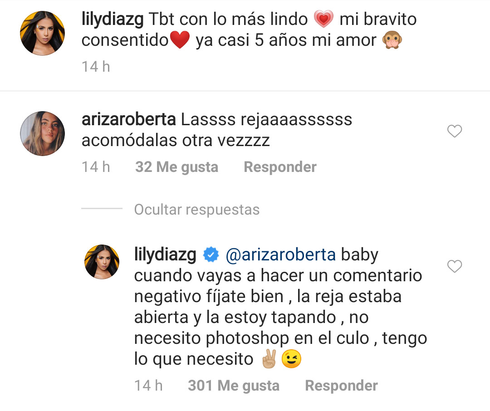The width and height of the screenshot is (490, 411).
Task: Open the lilydiazg username in the caption
Action: (x=113, y=20)
